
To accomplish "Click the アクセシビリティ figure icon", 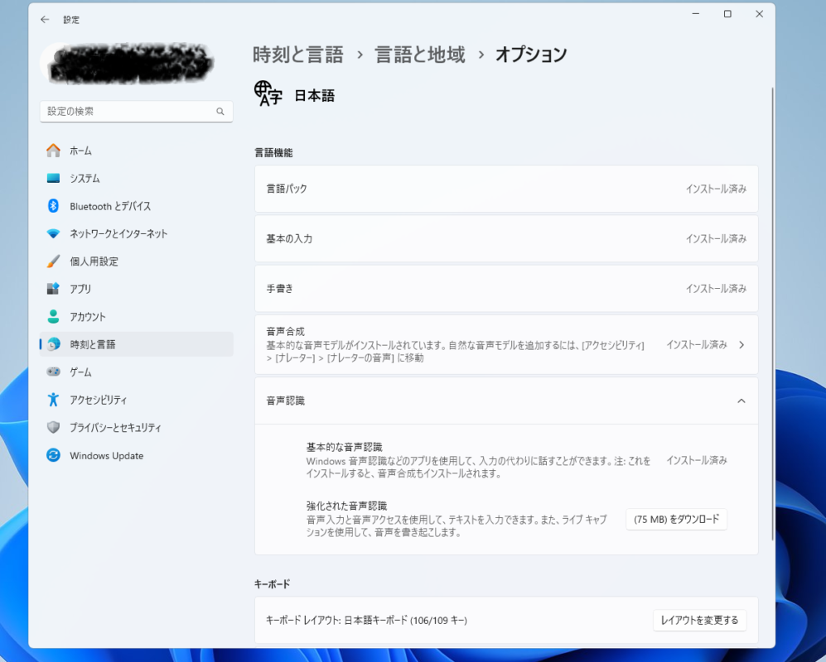I will (x=53, y=400).
